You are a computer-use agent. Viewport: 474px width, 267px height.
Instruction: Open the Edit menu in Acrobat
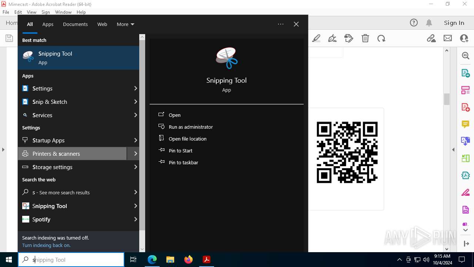(18, 12)
